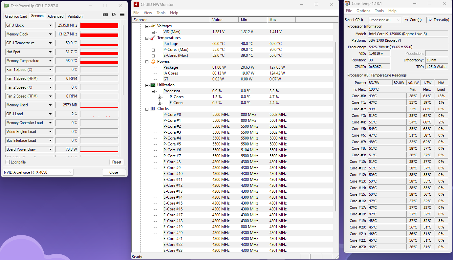The width and height of the screenshot is (453, 260).
Task: Click the GPU-Z screenshot camera icon
Action: point(105,14)
